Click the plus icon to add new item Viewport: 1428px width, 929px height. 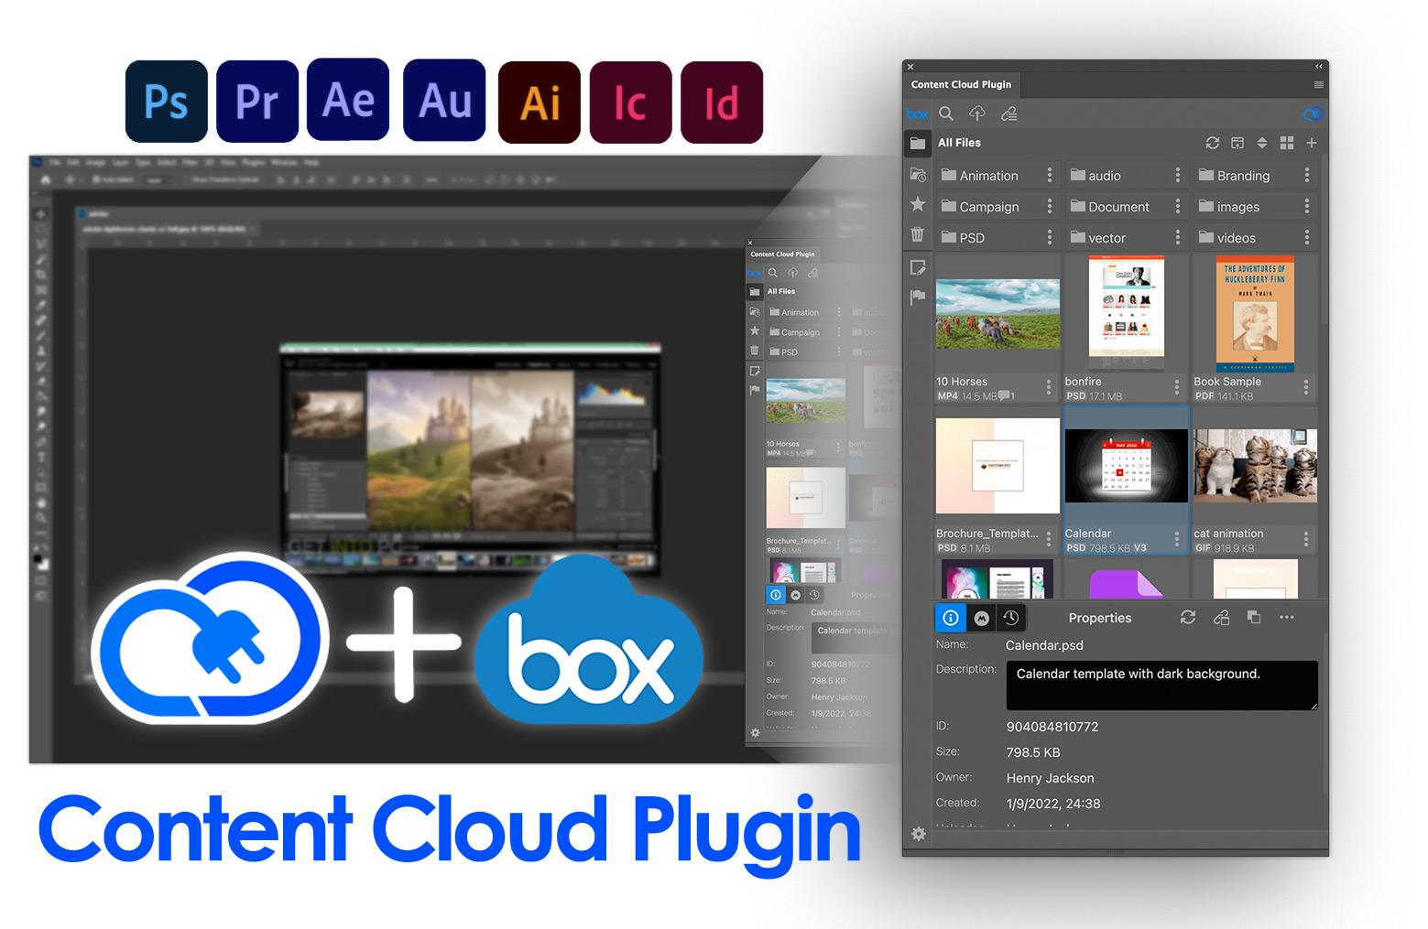(x=1312, y=143)
